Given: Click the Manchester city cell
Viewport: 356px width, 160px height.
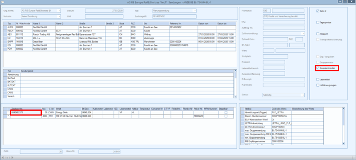Looking at the screenshot, I should 156,42.
